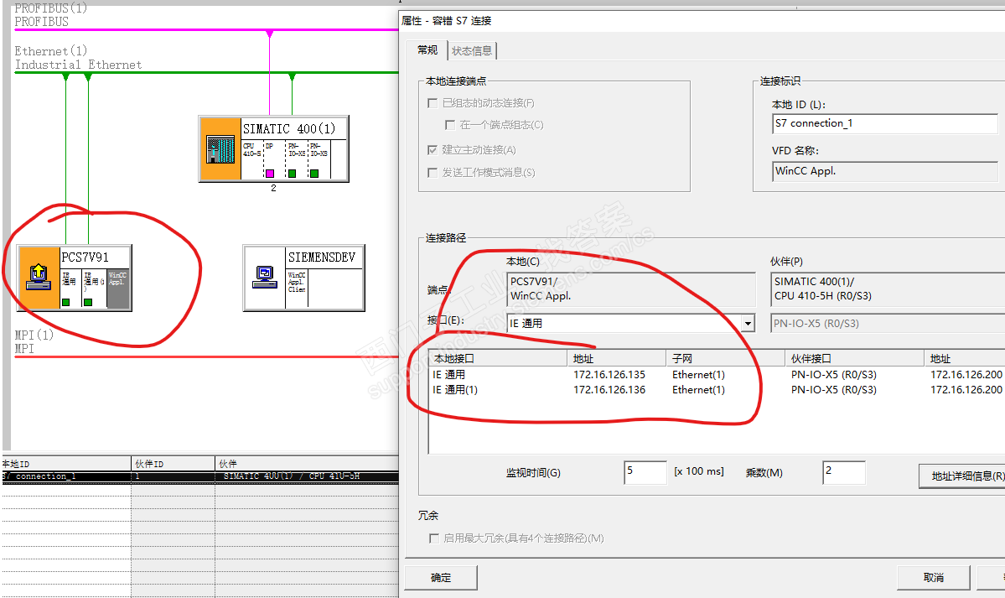Toggle 在一个端点组态(C) checkbox
1005x598 pixels.
pos(450,125)
